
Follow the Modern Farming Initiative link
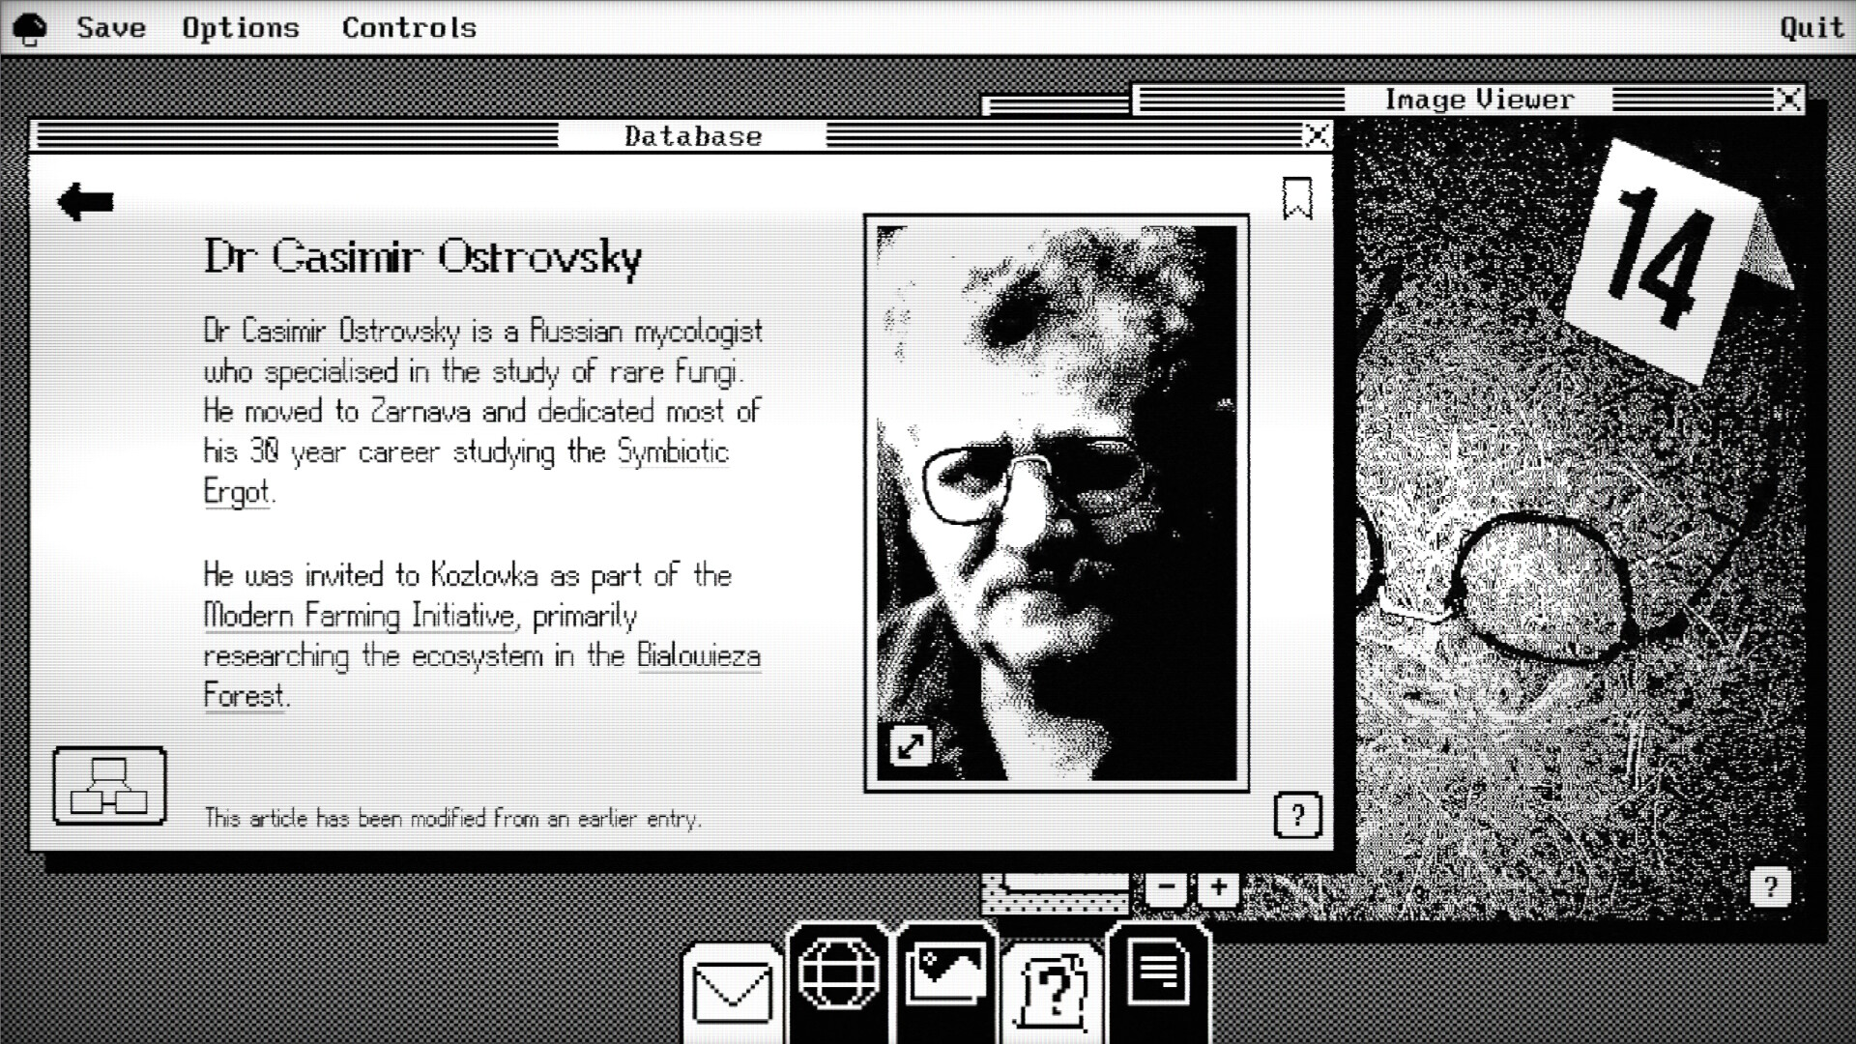359,616
